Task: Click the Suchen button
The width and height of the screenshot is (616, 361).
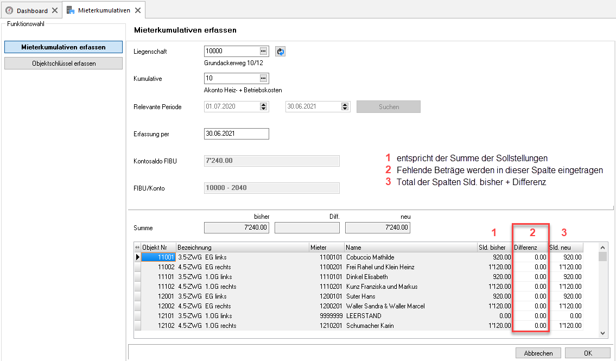Action: [389, 107]
